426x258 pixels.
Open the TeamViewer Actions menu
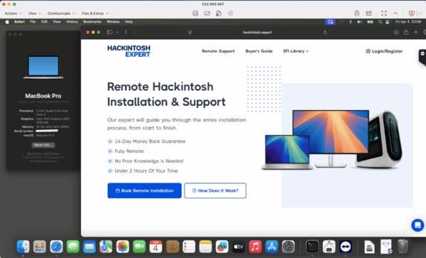13,14
